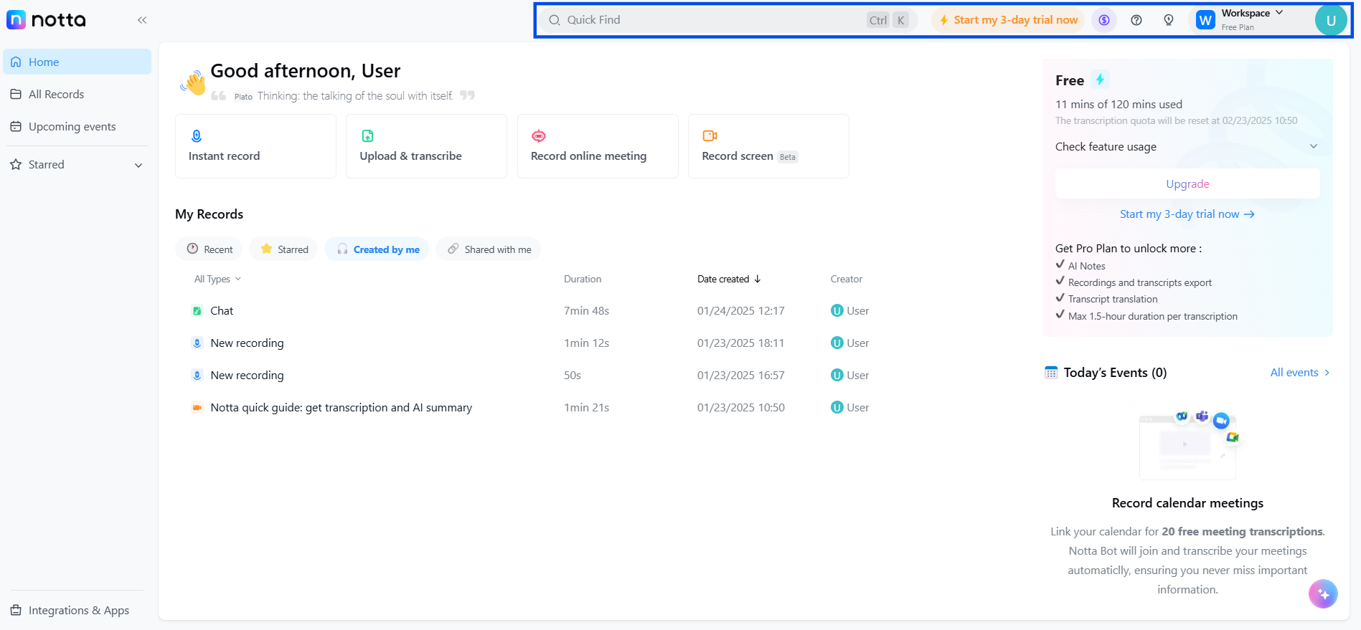Image resolution: width=1361 pixels, height=630 pixels.
Task: Open the AI assistant sparkle button
Action: pos(1323,593)
